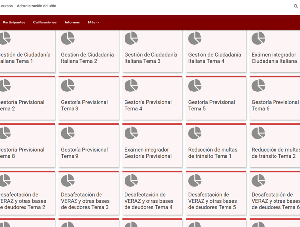Click pie chart icon of Ciudadanía Italiana Tema 4
The image size is (300, 227).
[195, 38]
